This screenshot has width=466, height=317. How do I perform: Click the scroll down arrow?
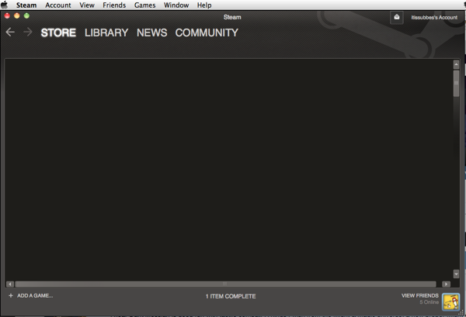(456, 274)
